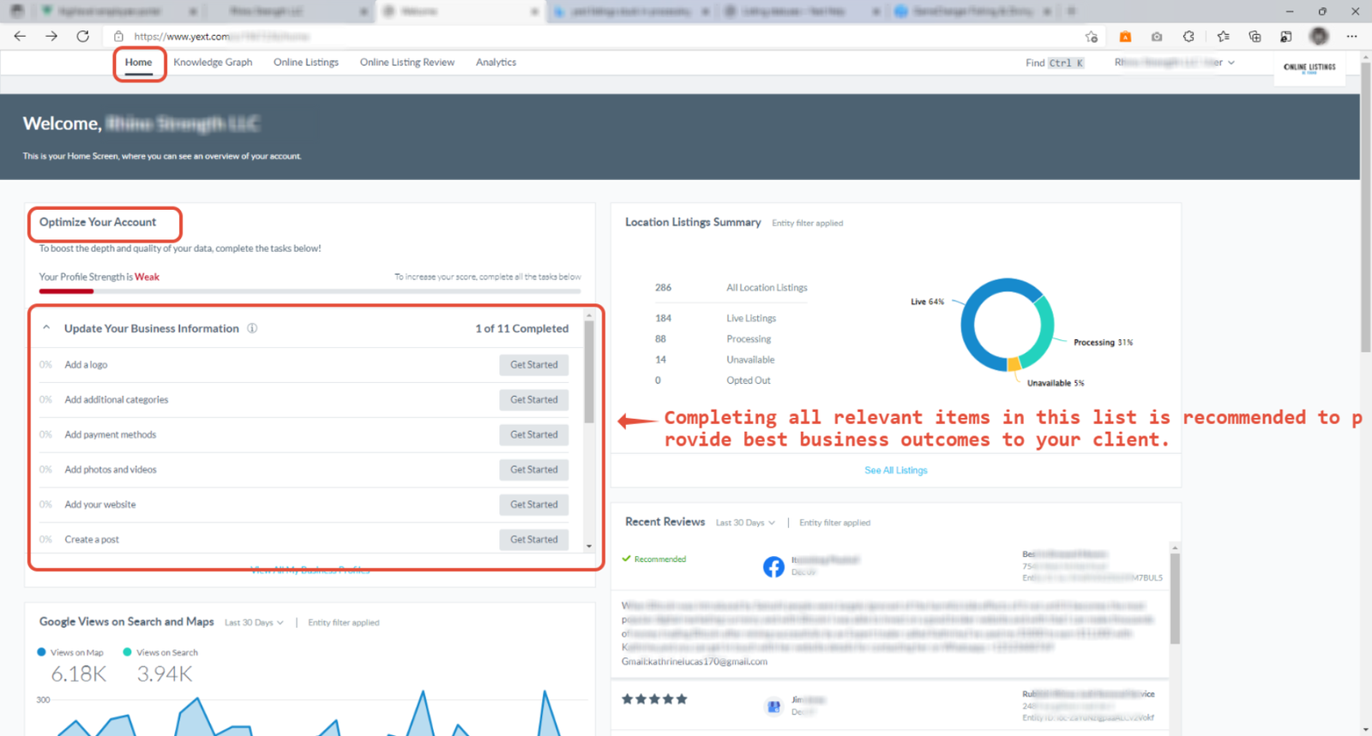Open the browser extensions puzzle icon

[x=1188, y=36]
